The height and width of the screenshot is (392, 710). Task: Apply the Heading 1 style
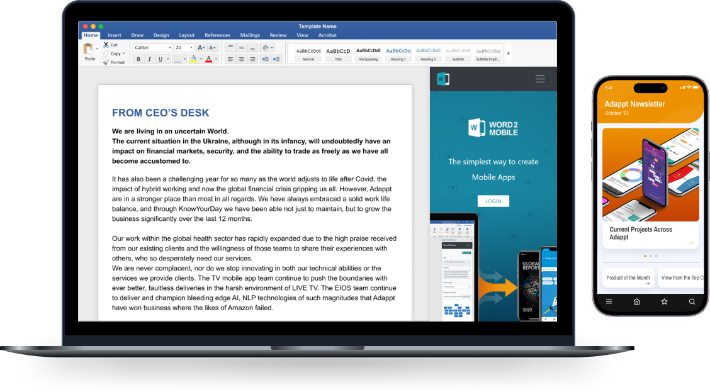[x=398, y=54]
